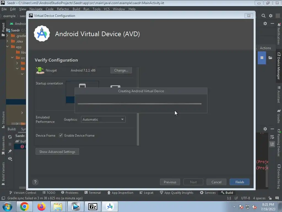
Task: Expand the .idea folder in project tree
Action: click(x=7, y=41)
